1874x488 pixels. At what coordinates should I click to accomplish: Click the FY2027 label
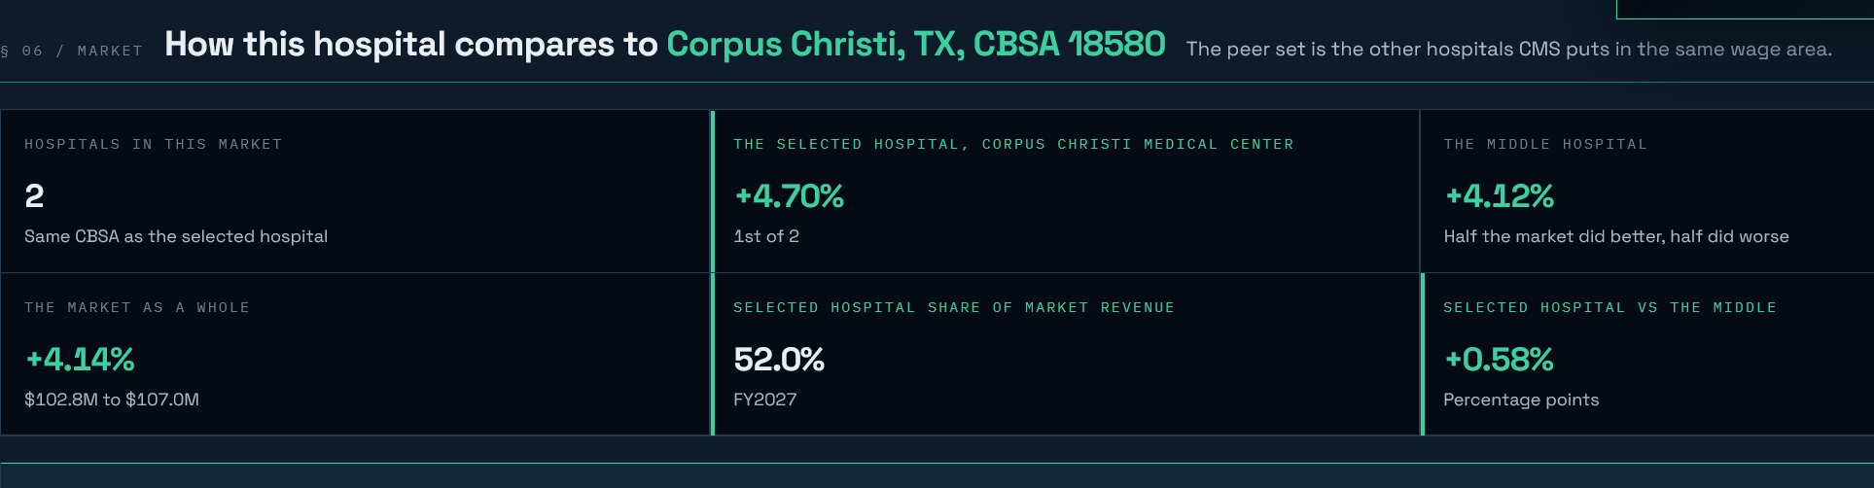pyautogui.click(x=765, y=400)
